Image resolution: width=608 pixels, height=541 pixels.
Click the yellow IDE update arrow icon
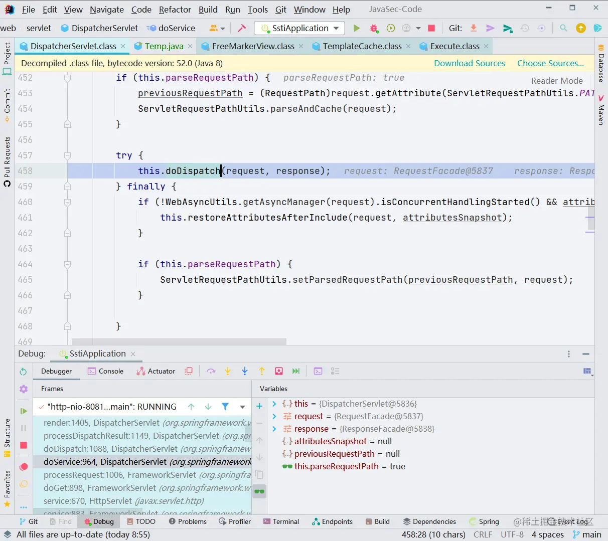click(x=581, y=28)
